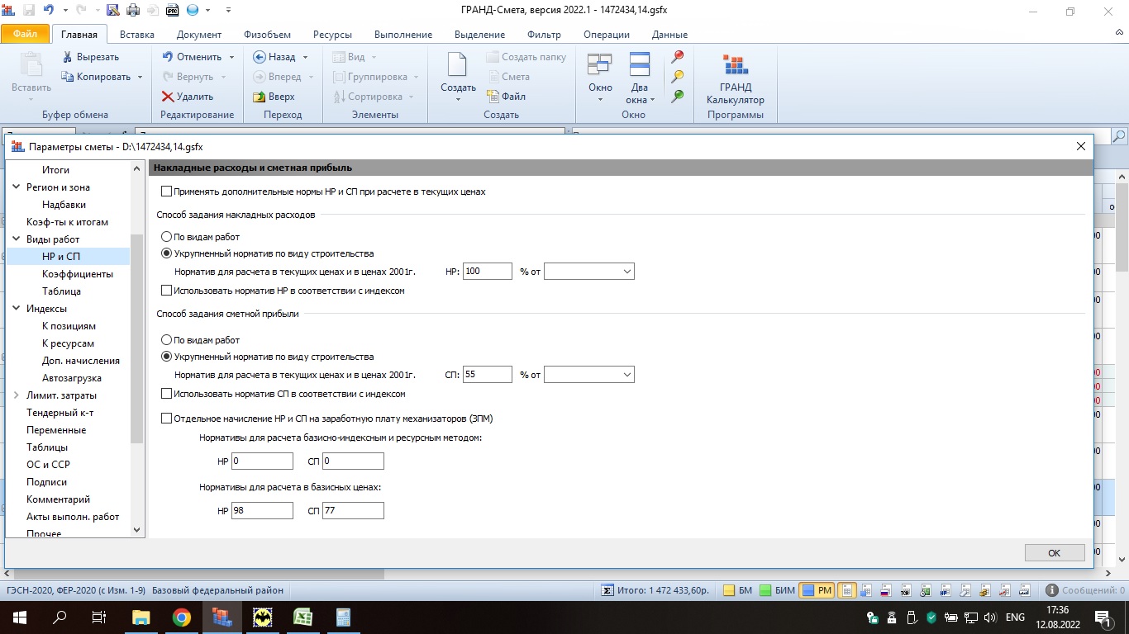The height and width of the screenshot is (634, 1129).
Task: Click the undo arrow in quick access toolbar
Action: tap(49, 11)
